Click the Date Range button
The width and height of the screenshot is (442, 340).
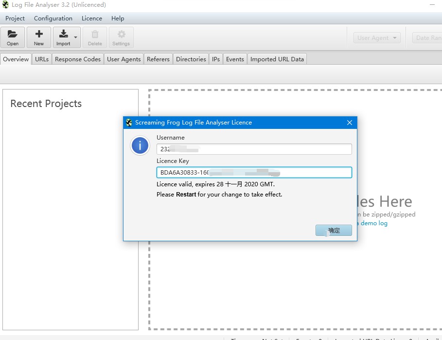click(x=427, y=38)
